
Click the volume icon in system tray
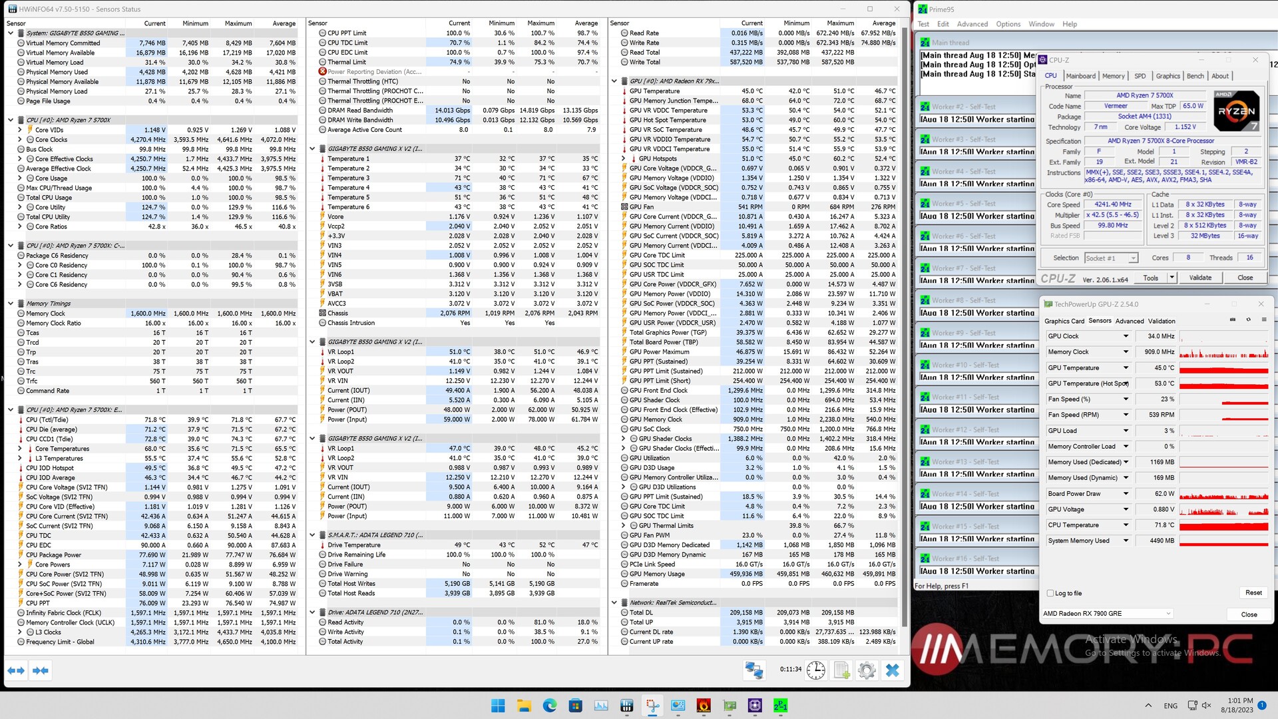coord(1207,706)
